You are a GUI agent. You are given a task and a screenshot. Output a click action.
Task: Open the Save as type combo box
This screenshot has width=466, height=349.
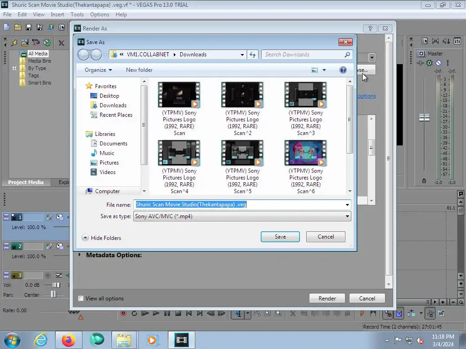tap(242, 216)
